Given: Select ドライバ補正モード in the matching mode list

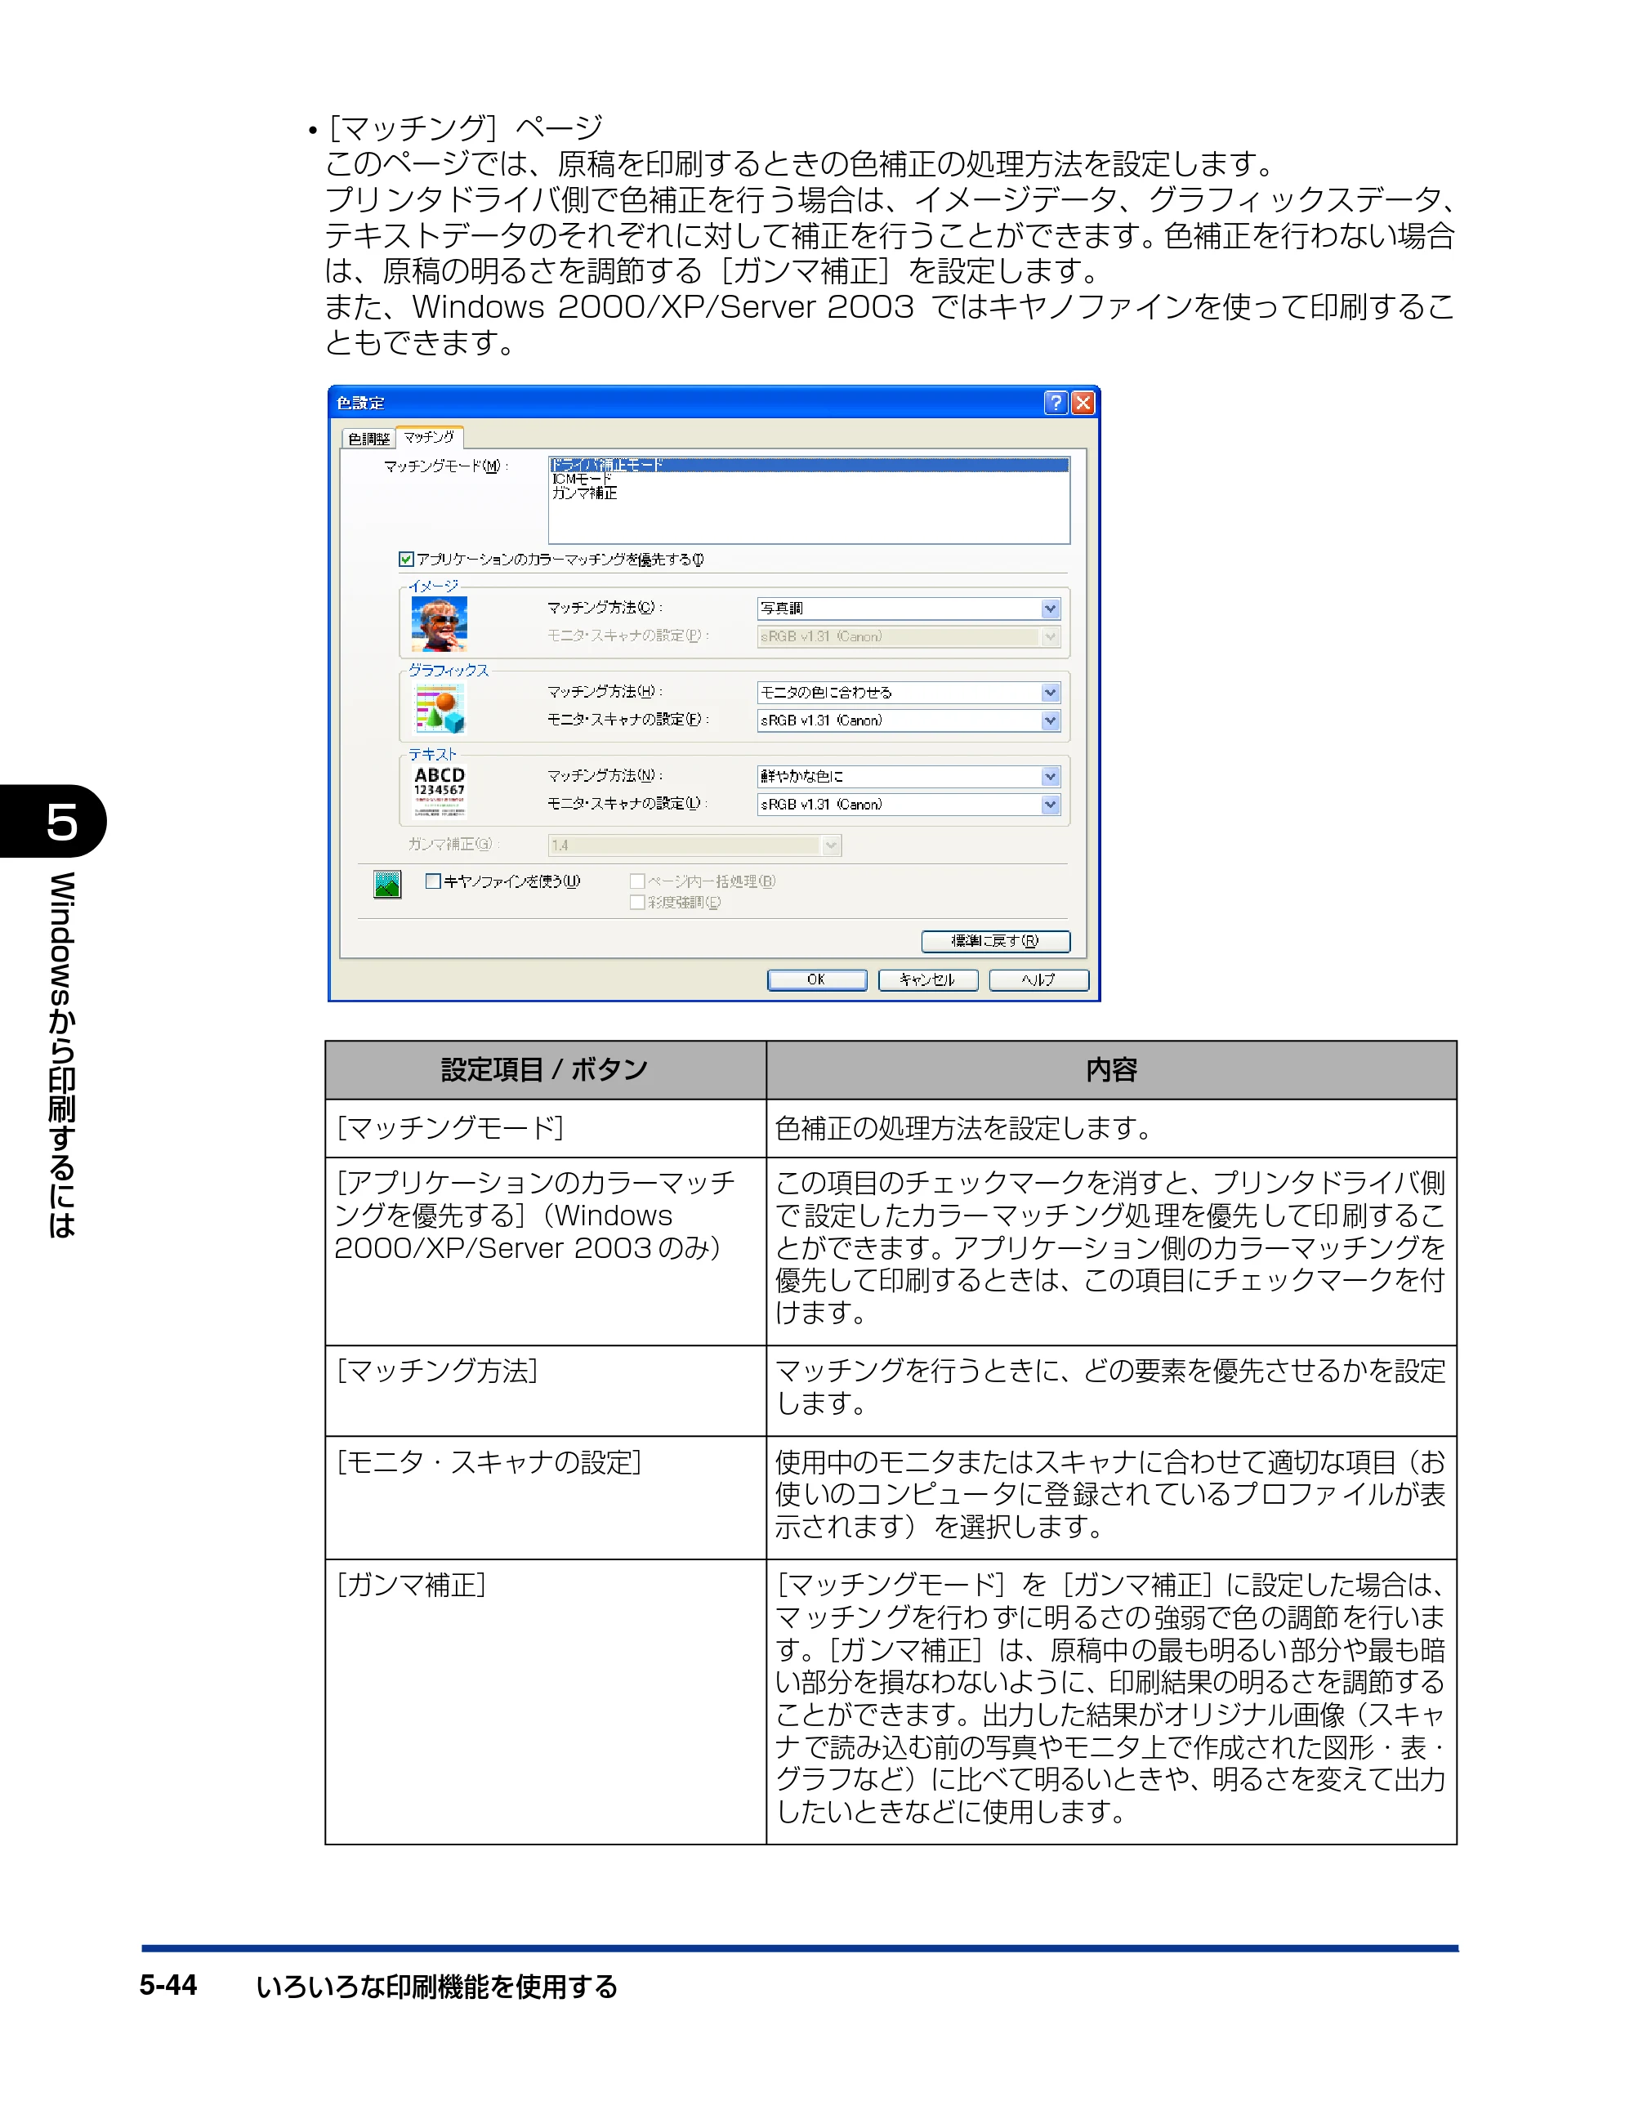Looking at the screenshot, I should [x=808, y=465].
